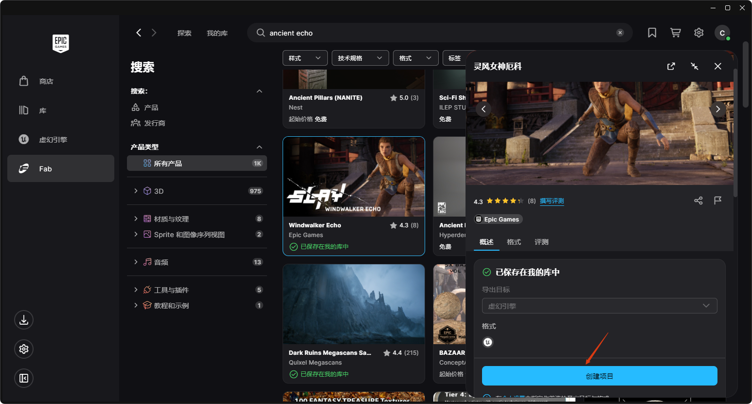This screenshot has height=404, width=752.
Task: Report listing with flag icon
Action: pos(717,201)
